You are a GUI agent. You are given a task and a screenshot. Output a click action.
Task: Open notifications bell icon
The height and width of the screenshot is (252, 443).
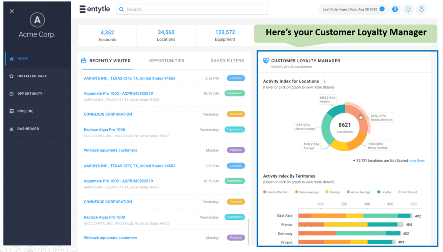click(x=408, y=9)
